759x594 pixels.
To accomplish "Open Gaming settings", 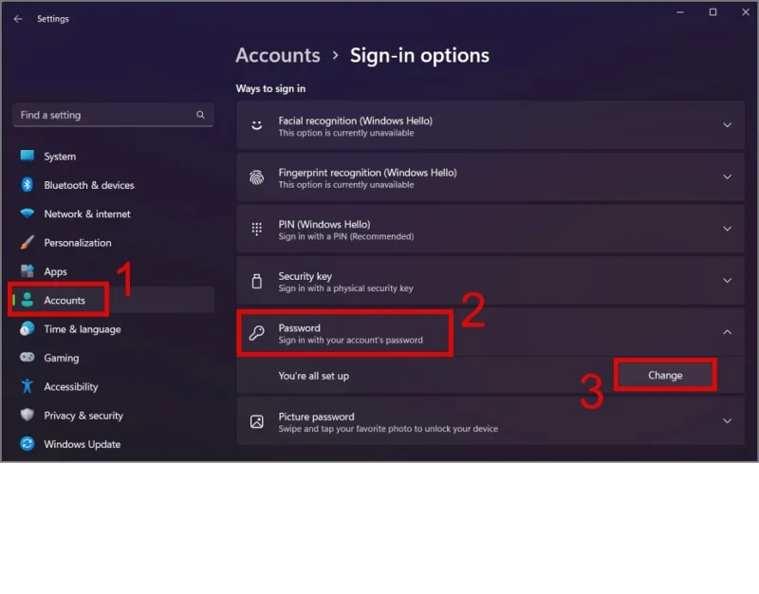I will (x=113, y=358).
